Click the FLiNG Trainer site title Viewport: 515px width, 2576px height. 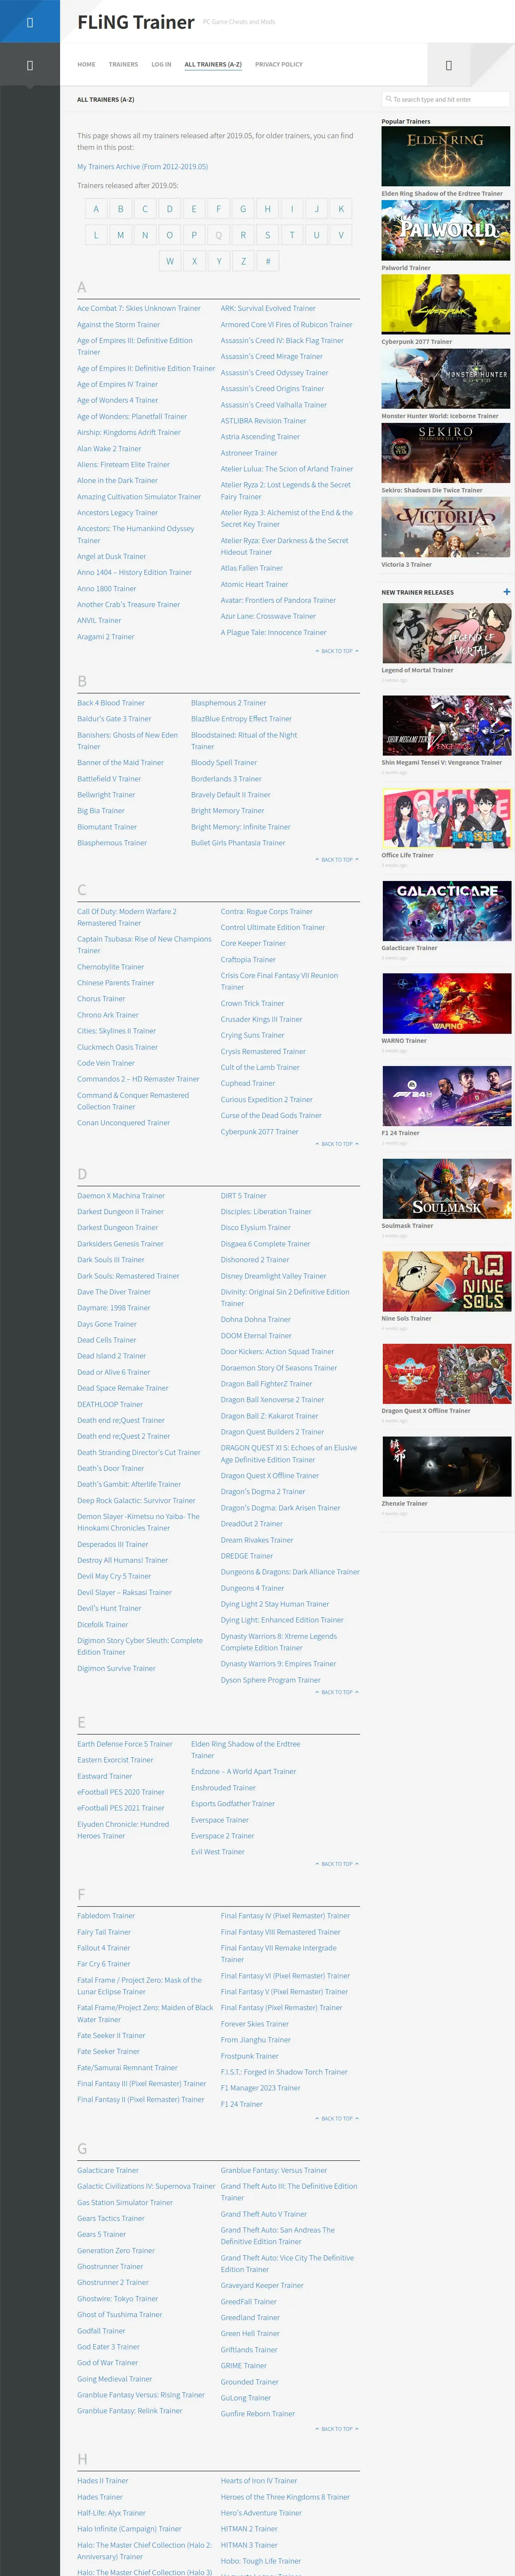[136, 22]
